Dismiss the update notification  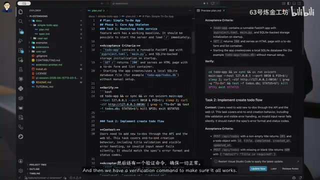click(298, 161)
